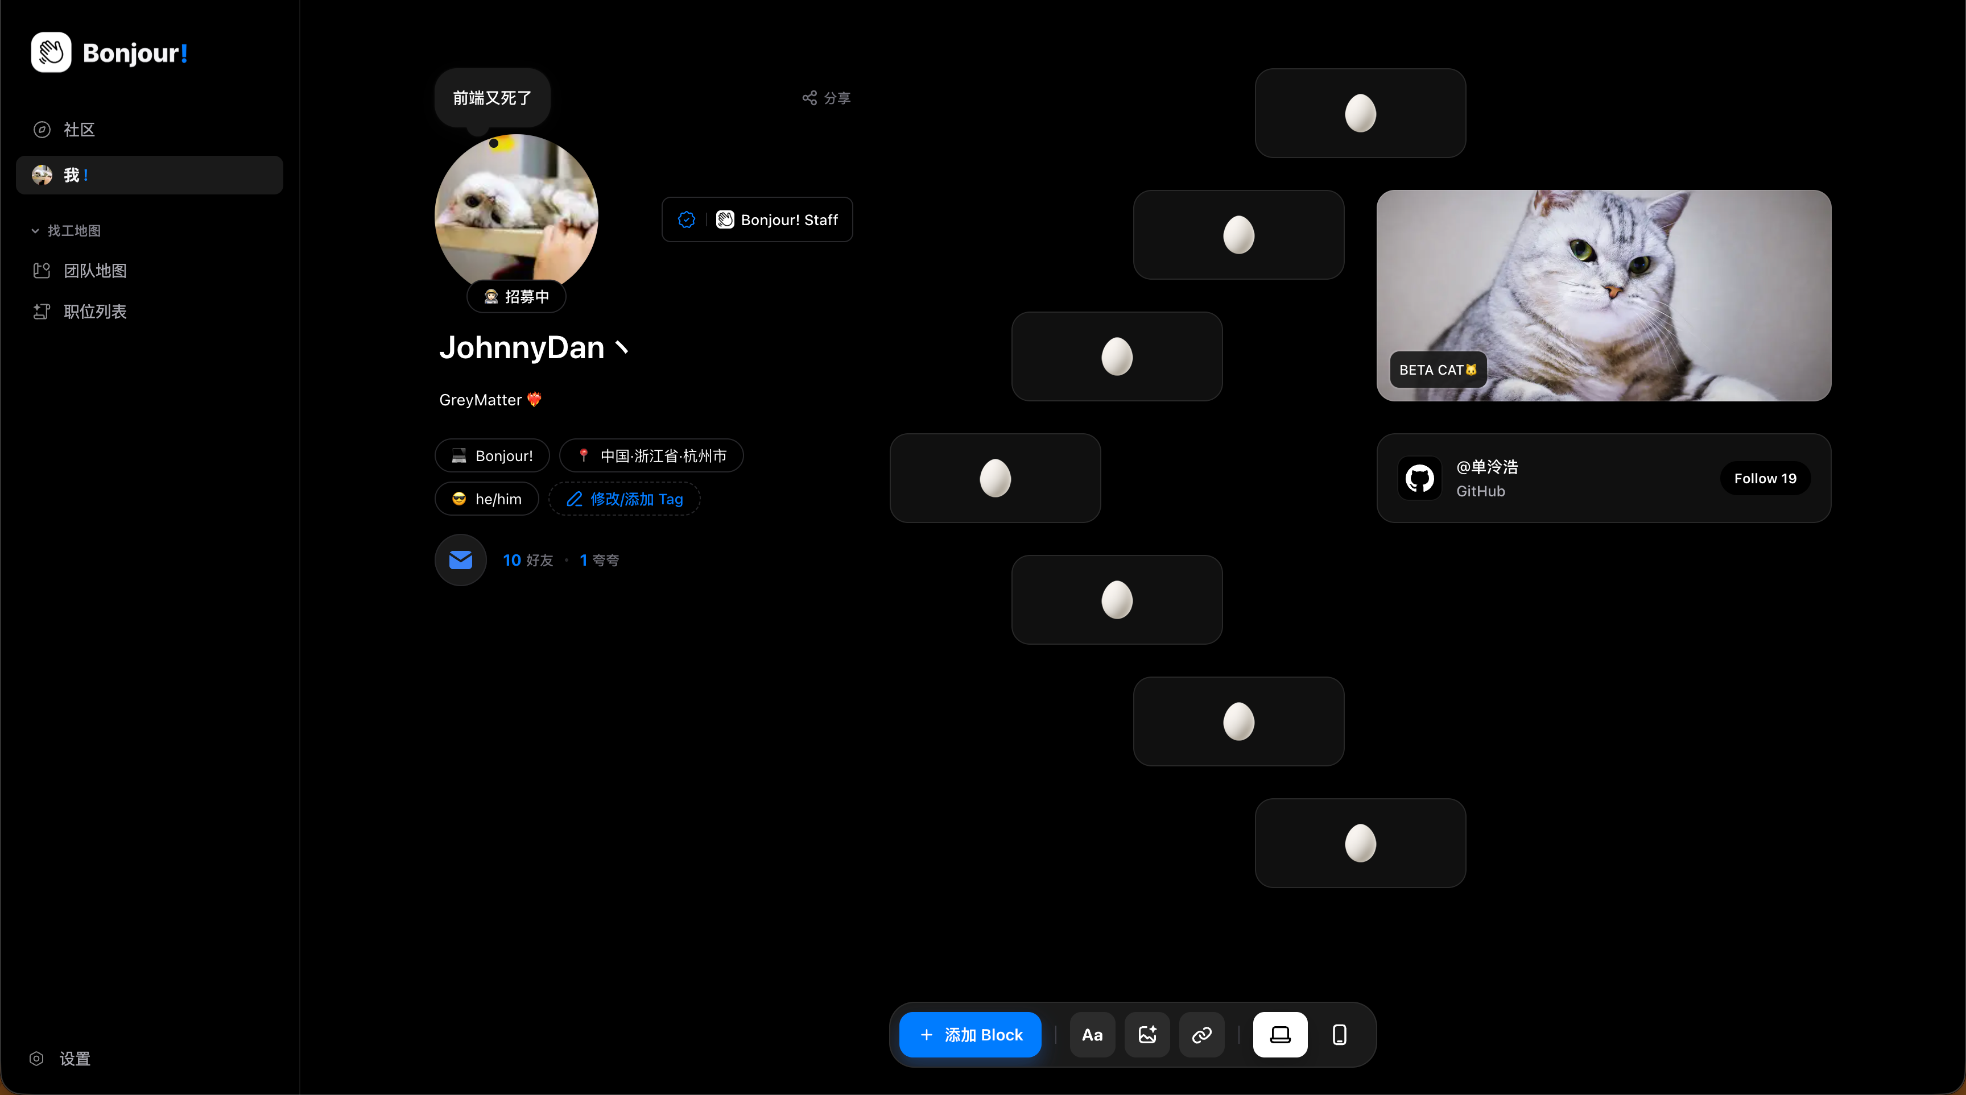Click the gear icon beside 设置
The image size is (1966, 1095).
pyautogui.click(x=36, y=1059)
